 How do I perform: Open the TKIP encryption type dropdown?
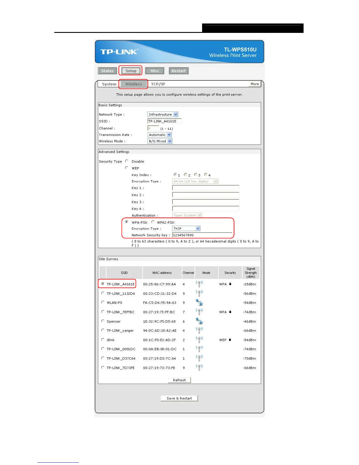point(186,228)
